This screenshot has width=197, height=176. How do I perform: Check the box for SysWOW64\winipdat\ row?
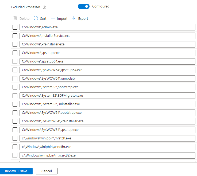pyautogui.click(x=15, y=79)
